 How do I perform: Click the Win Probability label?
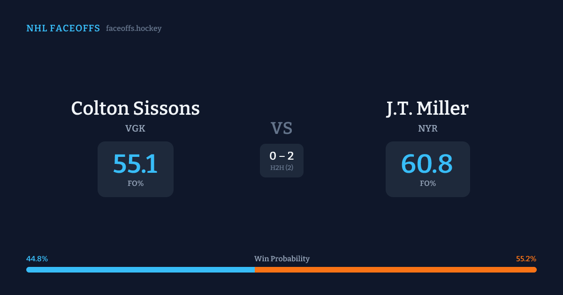pyautogui.click(x=281, y=258)
